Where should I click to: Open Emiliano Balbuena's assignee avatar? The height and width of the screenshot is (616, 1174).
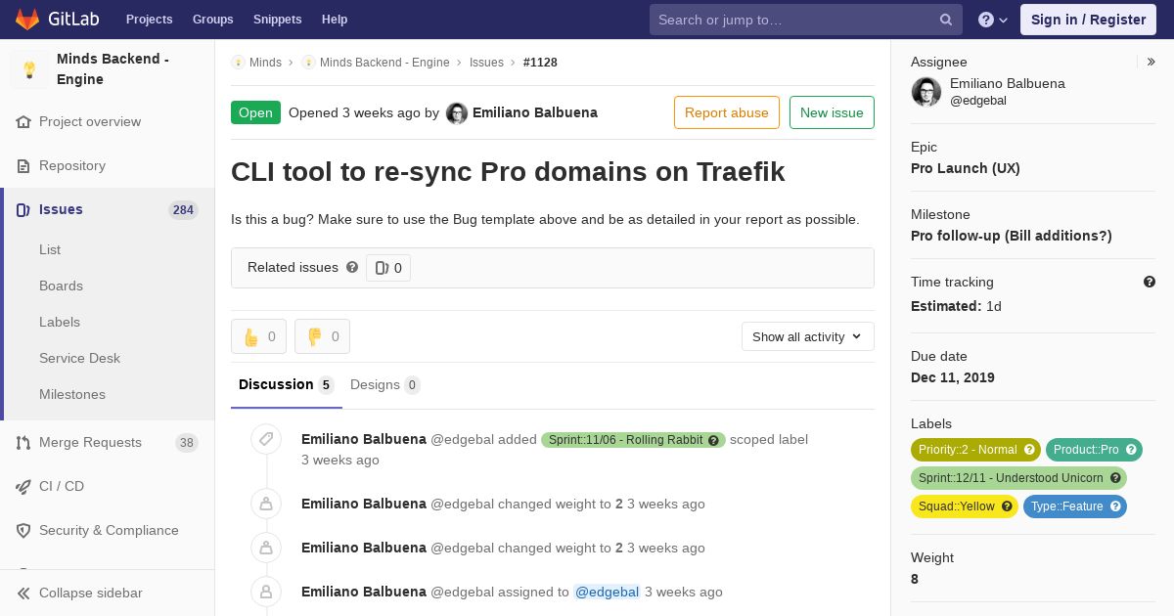(x=926, y=92)
